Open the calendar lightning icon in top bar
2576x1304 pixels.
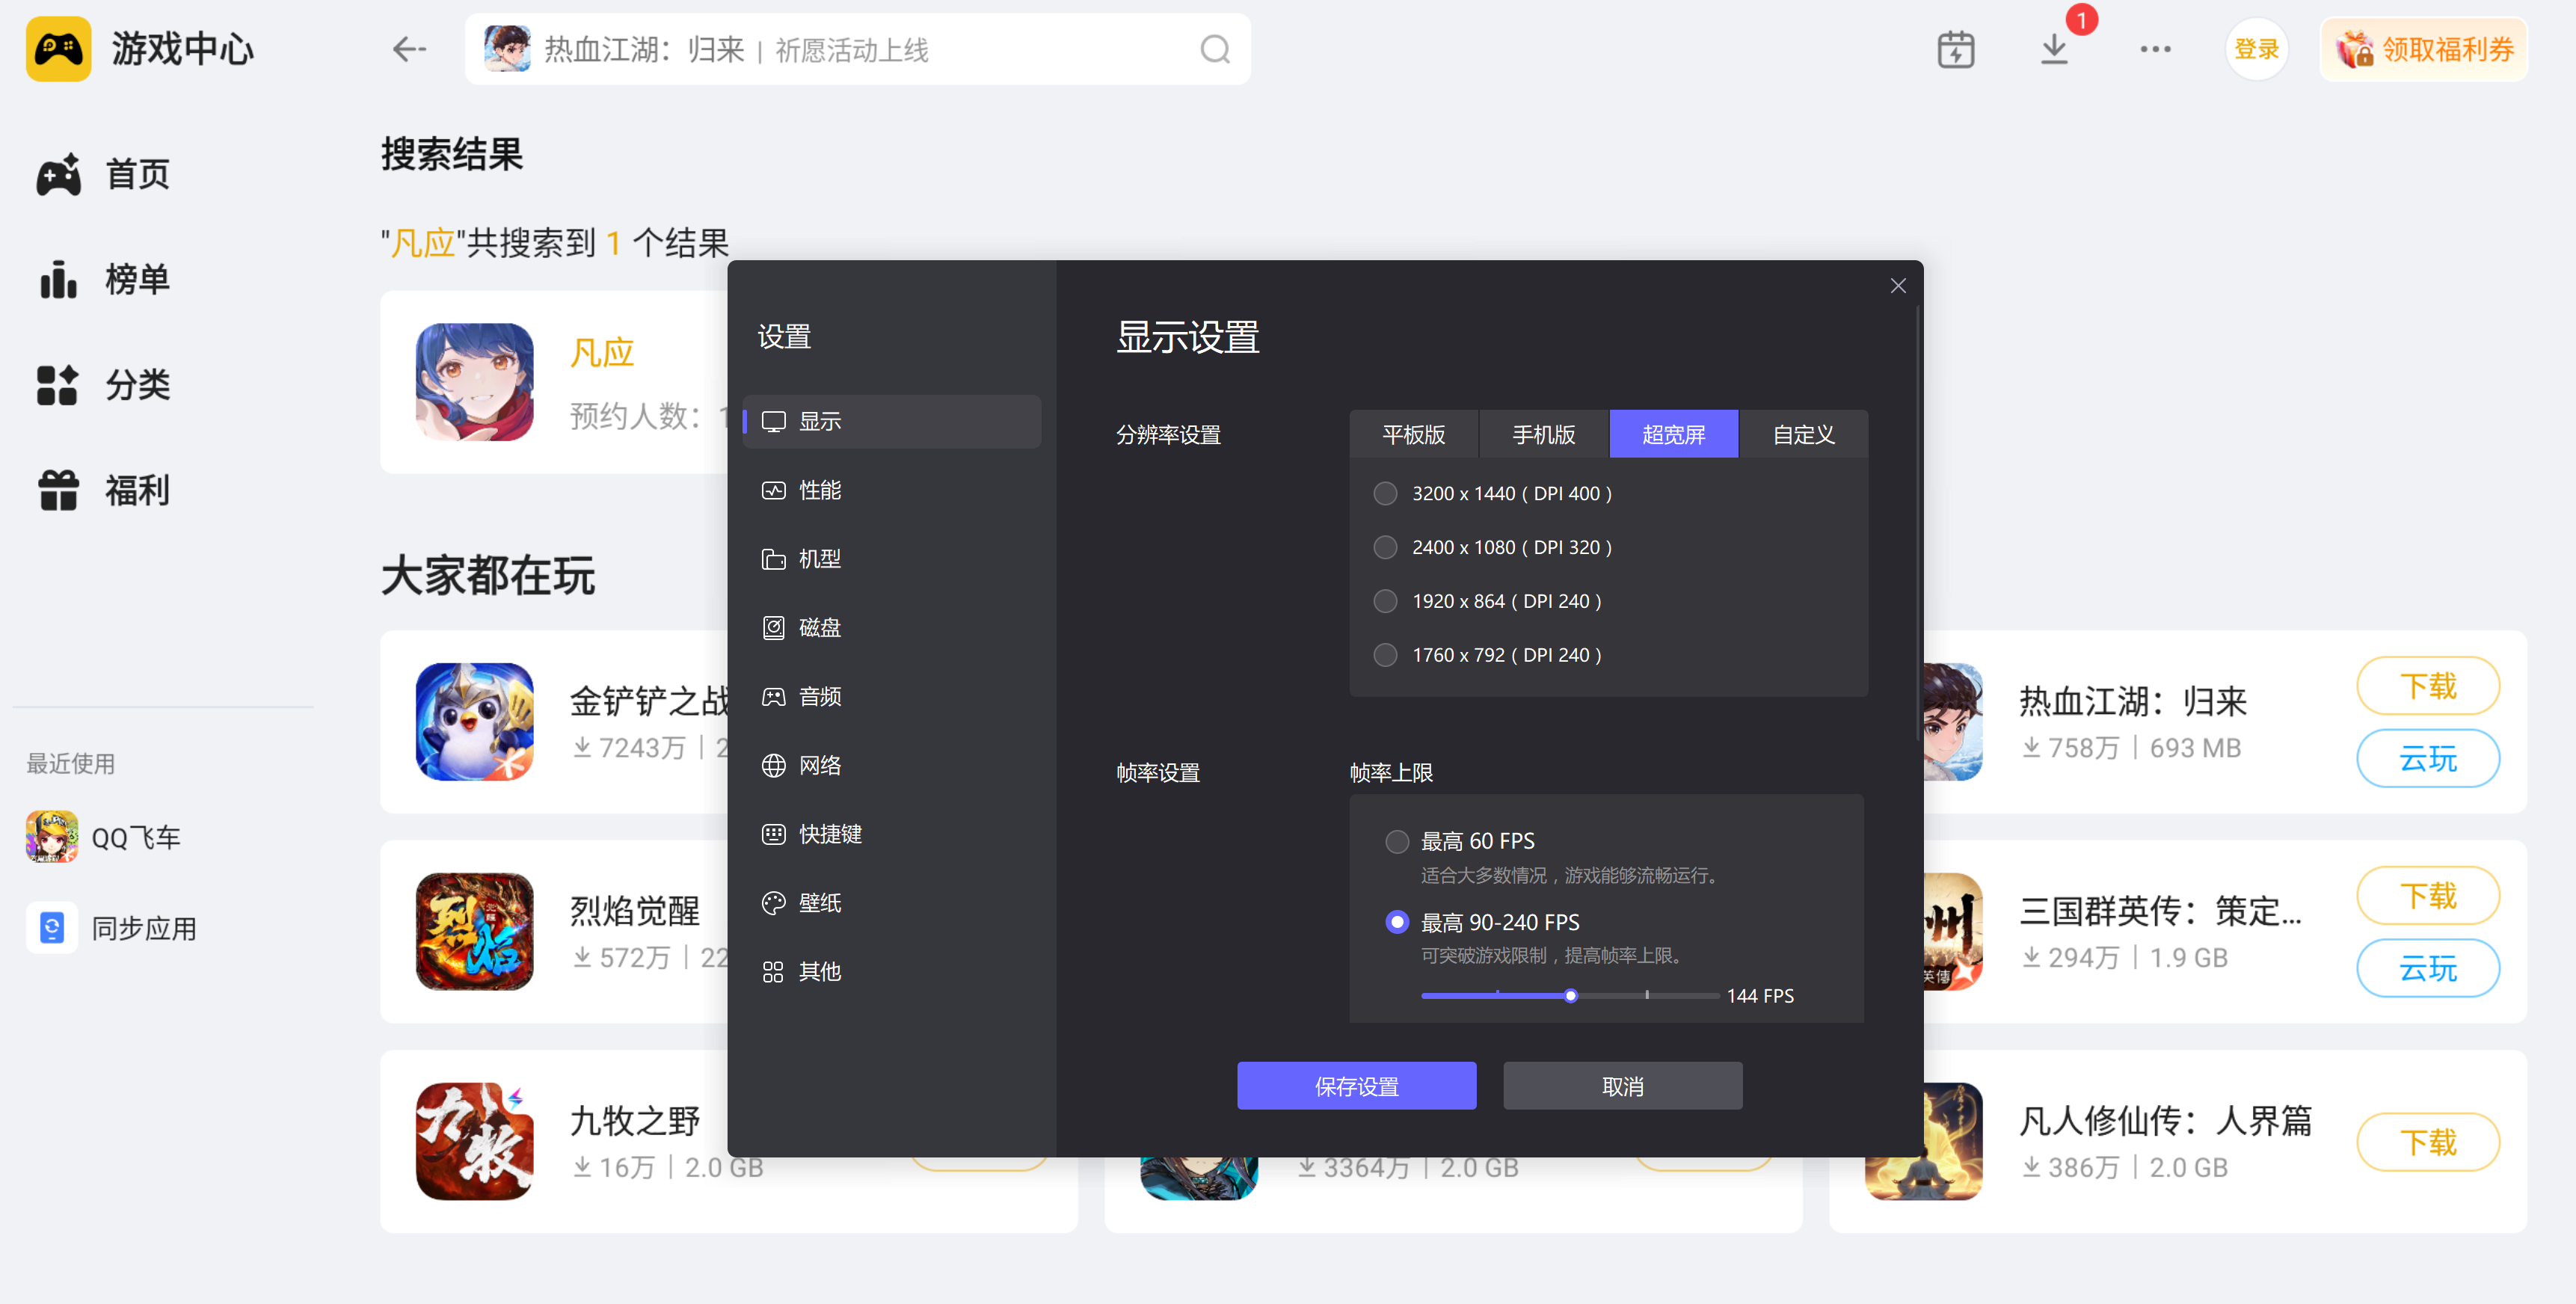(1955, 49)
